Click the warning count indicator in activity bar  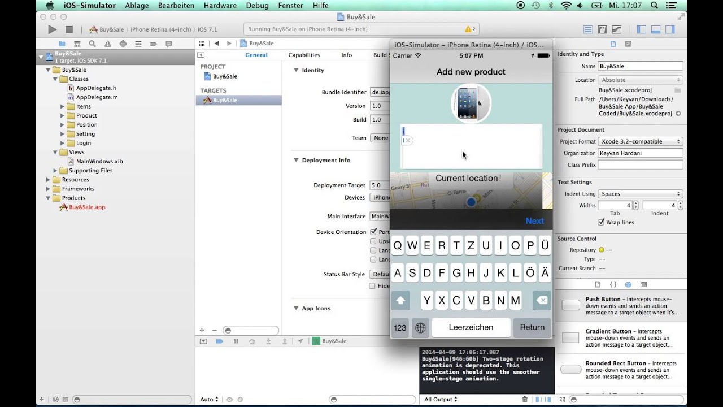pos(470,29)
